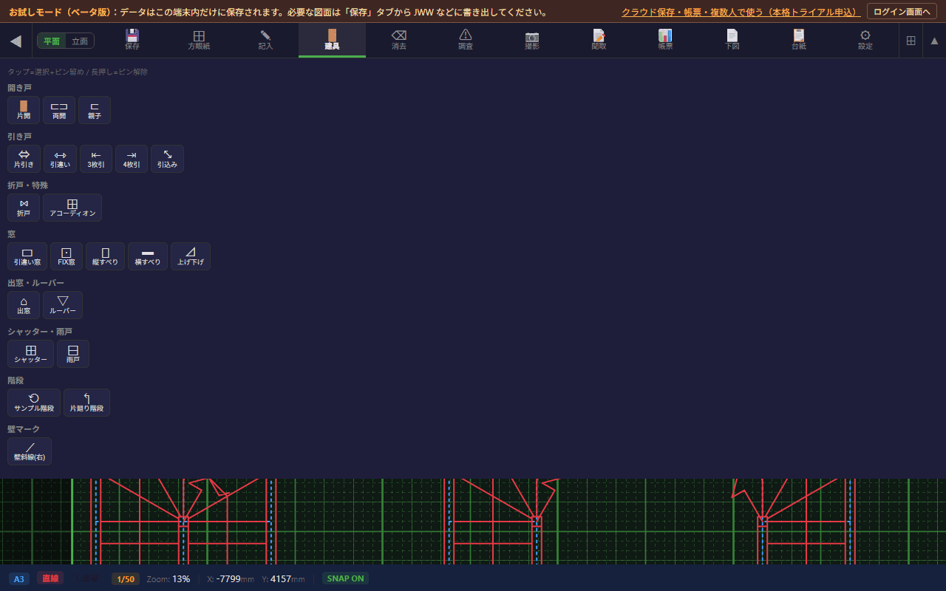Select the 縦すべり window tool

(x=106, y=256)
